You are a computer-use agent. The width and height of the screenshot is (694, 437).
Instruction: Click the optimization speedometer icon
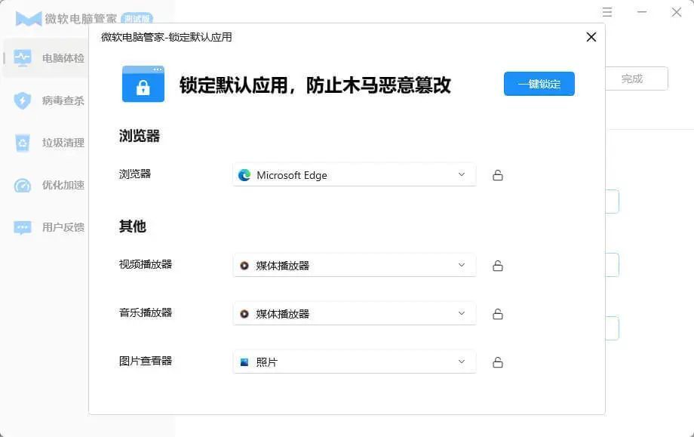pos(23,185)
